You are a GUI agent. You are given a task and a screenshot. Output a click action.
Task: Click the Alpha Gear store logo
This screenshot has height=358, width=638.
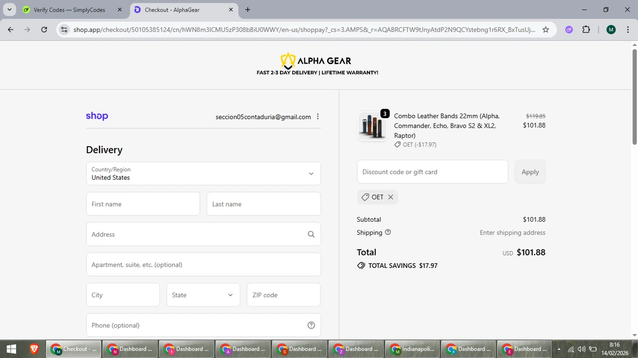point(317,64)
